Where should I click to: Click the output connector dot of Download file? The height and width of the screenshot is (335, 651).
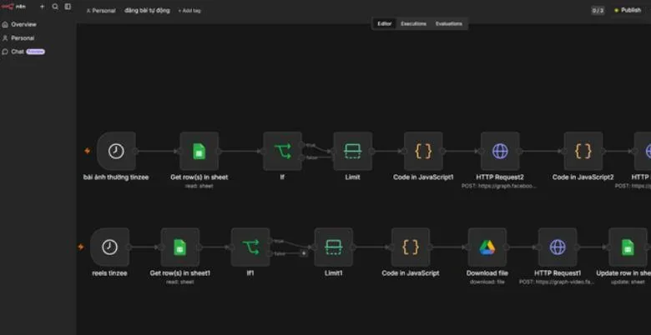pos(507,247)
